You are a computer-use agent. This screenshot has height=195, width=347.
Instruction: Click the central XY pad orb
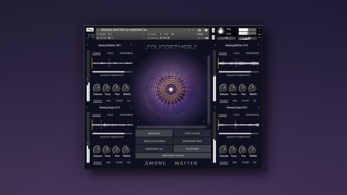pos(171,90)
